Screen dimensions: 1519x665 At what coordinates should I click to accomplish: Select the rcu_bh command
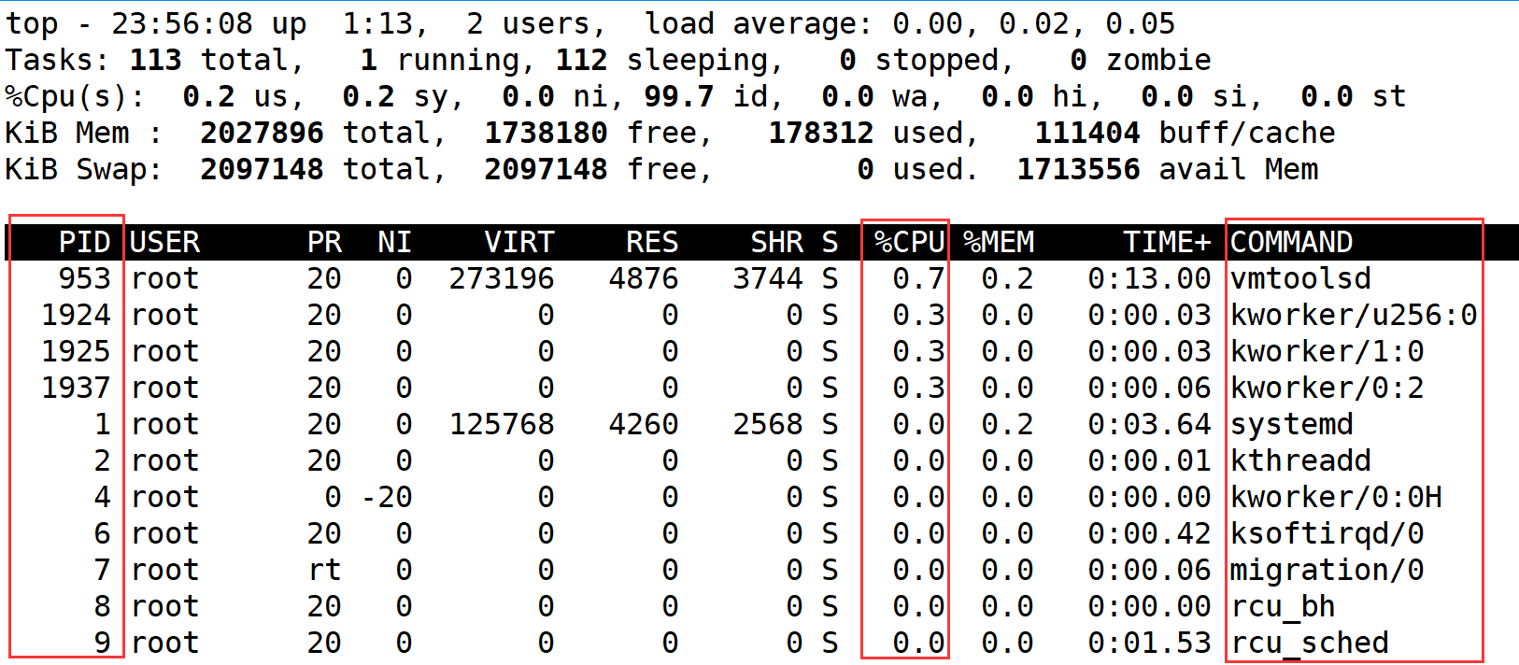(1283, 607)
